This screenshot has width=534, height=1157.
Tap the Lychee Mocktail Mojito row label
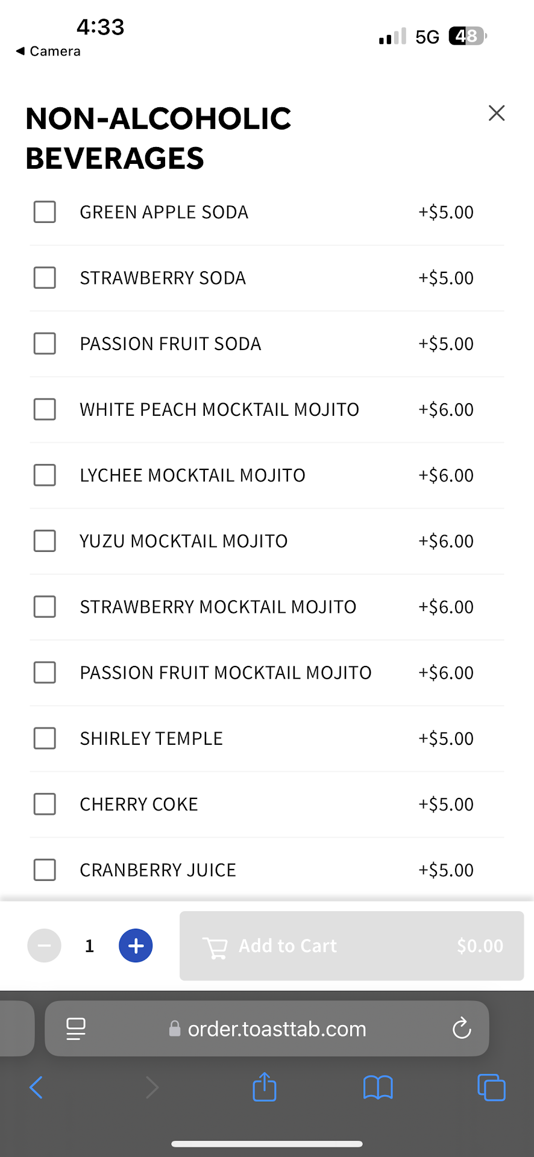coord(193,475)
